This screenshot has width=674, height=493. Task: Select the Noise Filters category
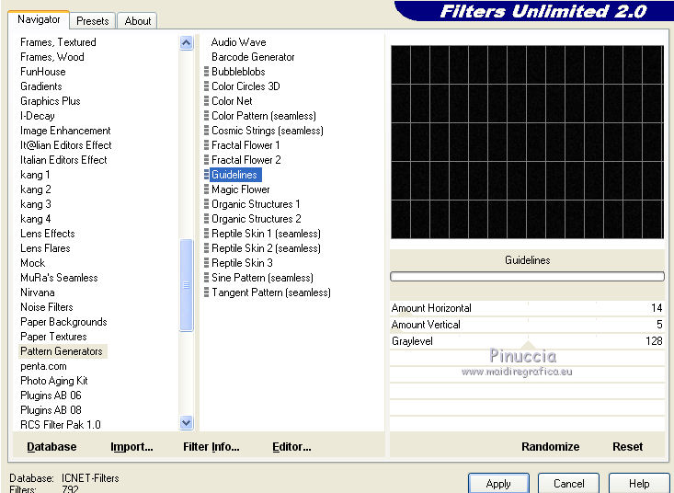(x=46, y=307)
